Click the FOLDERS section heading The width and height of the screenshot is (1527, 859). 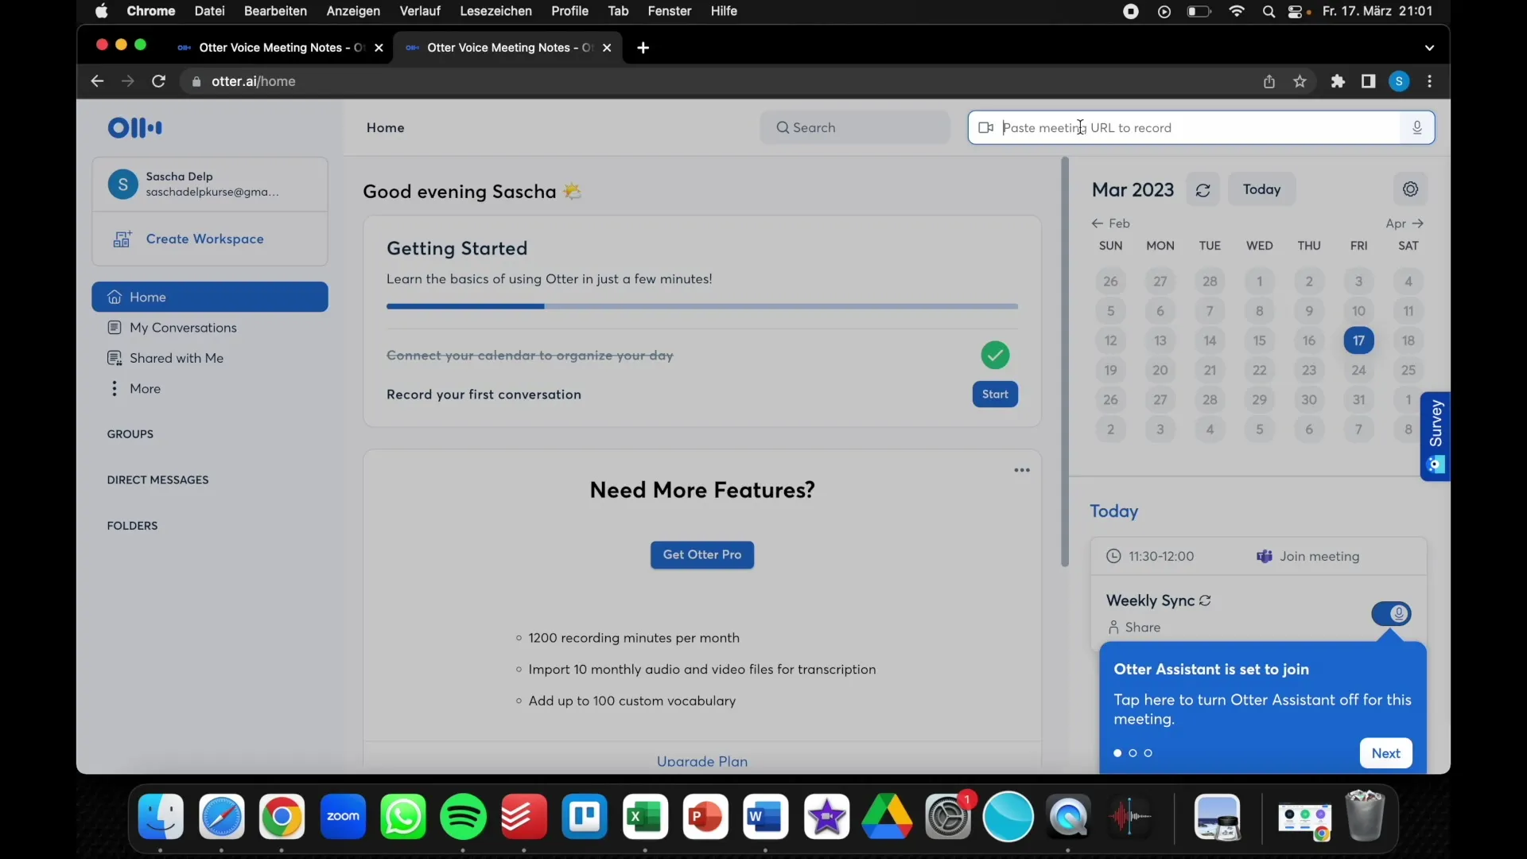tap(132, 526)
